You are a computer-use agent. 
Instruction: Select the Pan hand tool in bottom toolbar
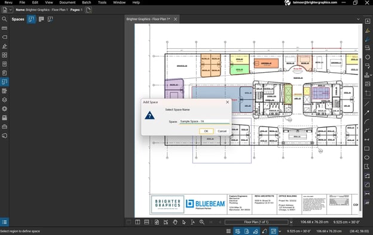pos(175,222)
